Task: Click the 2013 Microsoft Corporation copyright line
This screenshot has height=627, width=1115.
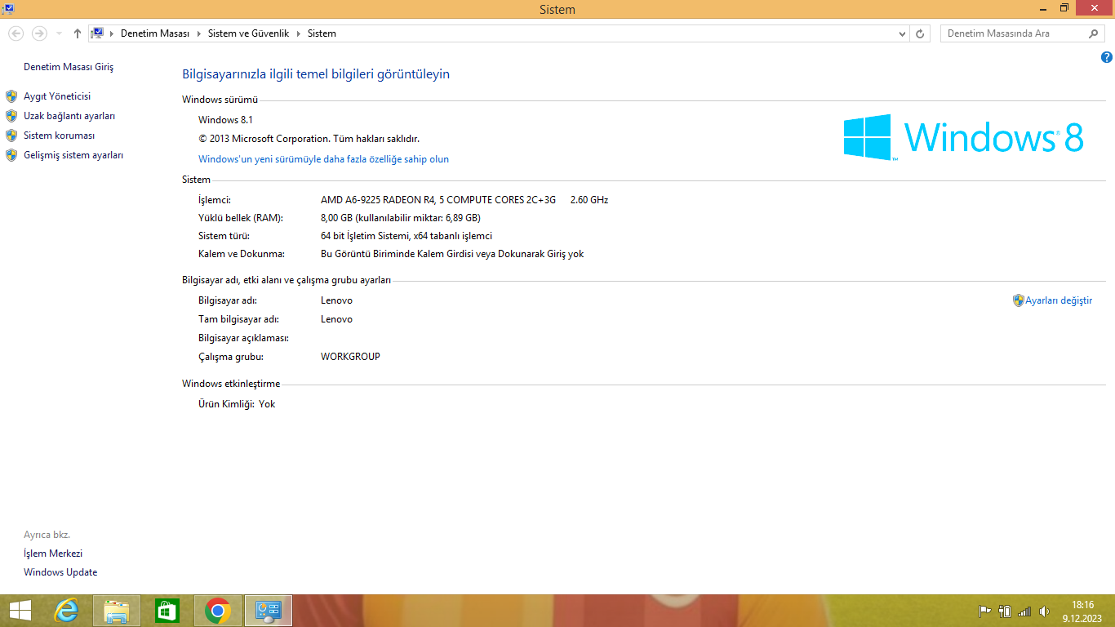Action: tap(309, 139)
